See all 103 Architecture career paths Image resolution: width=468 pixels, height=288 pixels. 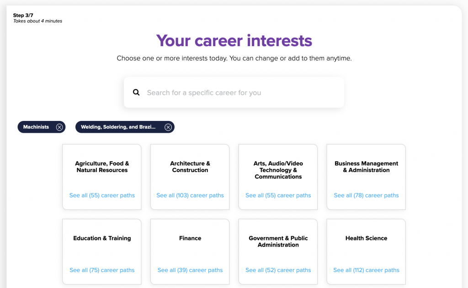tap(190, 195)
